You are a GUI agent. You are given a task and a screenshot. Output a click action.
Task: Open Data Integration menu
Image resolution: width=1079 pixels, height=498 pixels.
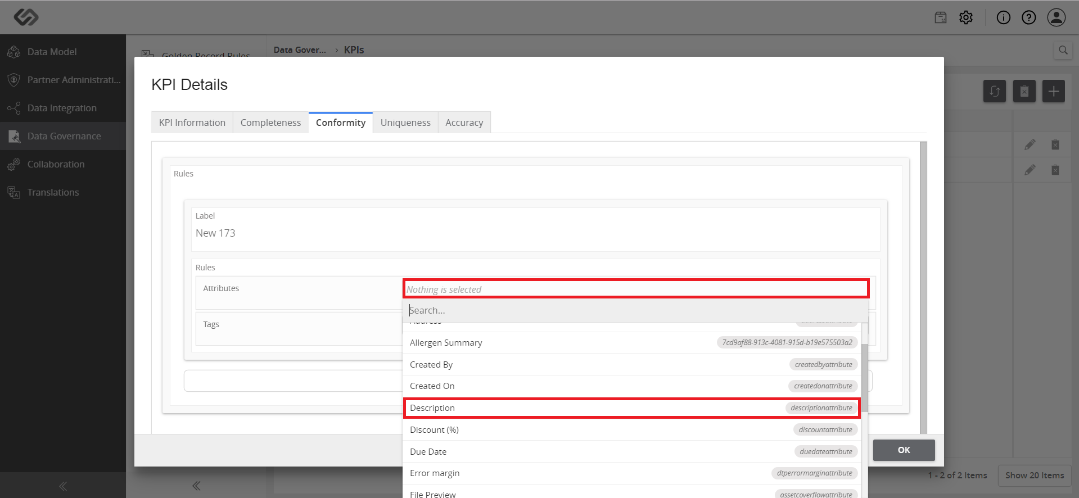(x=63, y=108)
